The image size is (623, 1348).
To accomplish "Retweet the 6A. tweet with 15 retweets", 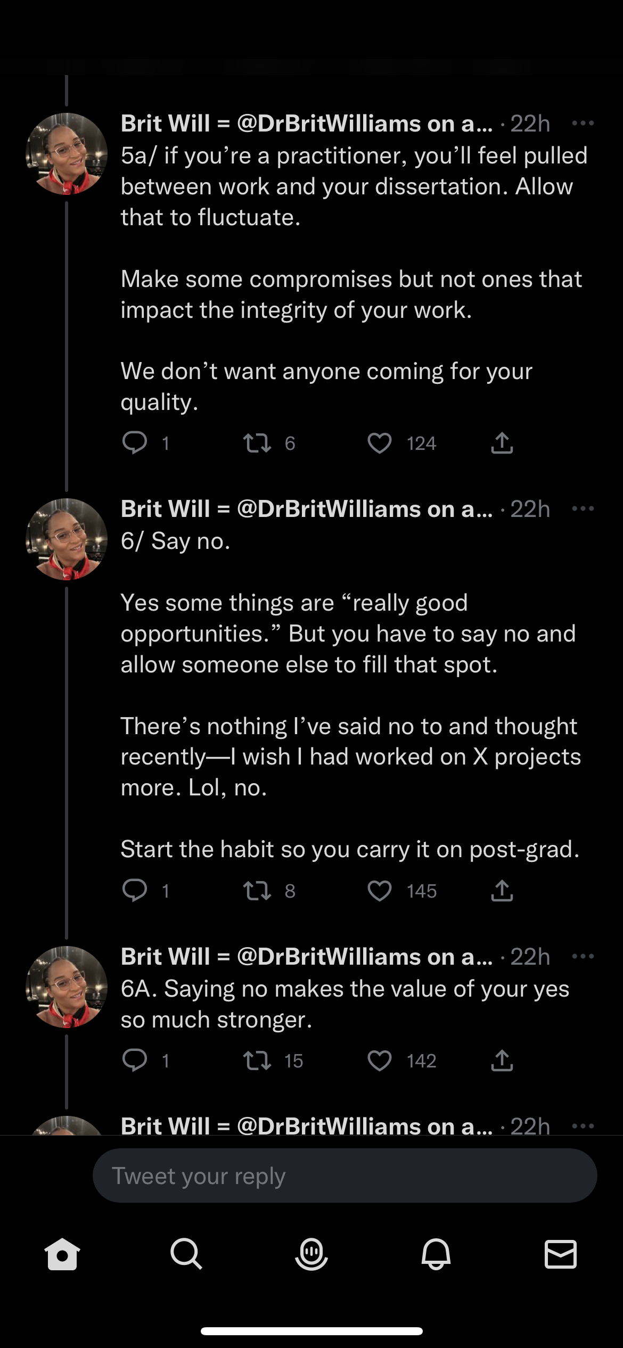I will tap(257, 1061).
